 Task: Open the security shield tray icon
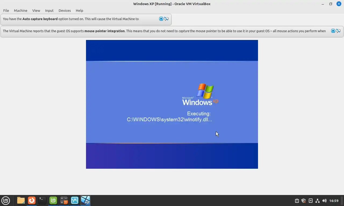pos(304,201)
